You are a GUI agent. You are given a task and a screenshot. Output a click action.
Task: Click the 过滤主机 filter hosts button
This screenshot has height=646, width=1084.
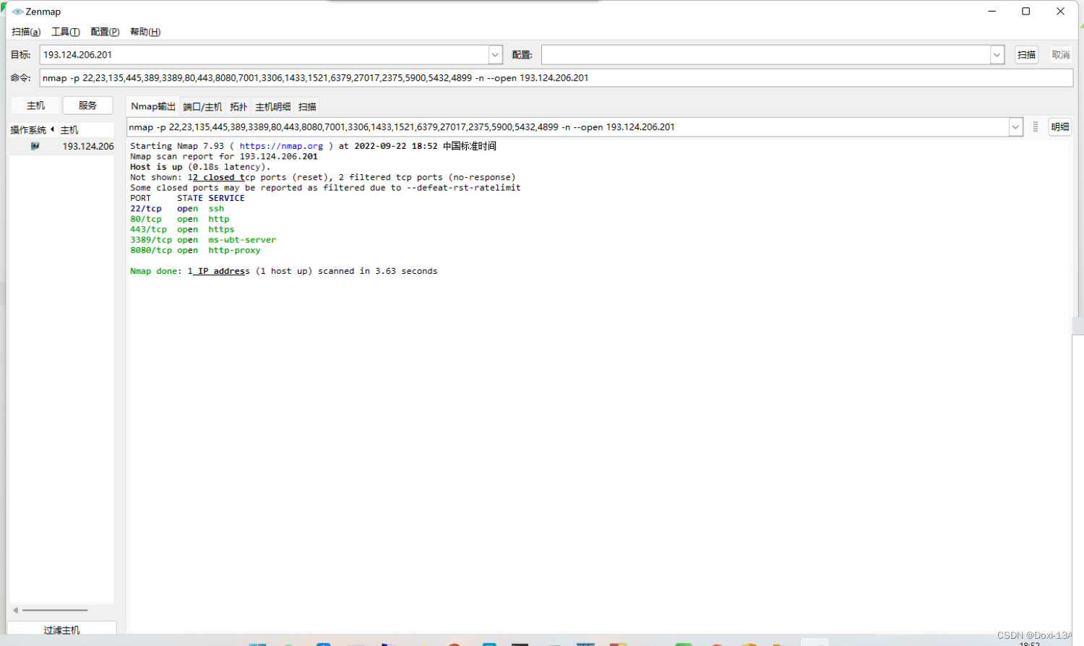coord(61,629)
